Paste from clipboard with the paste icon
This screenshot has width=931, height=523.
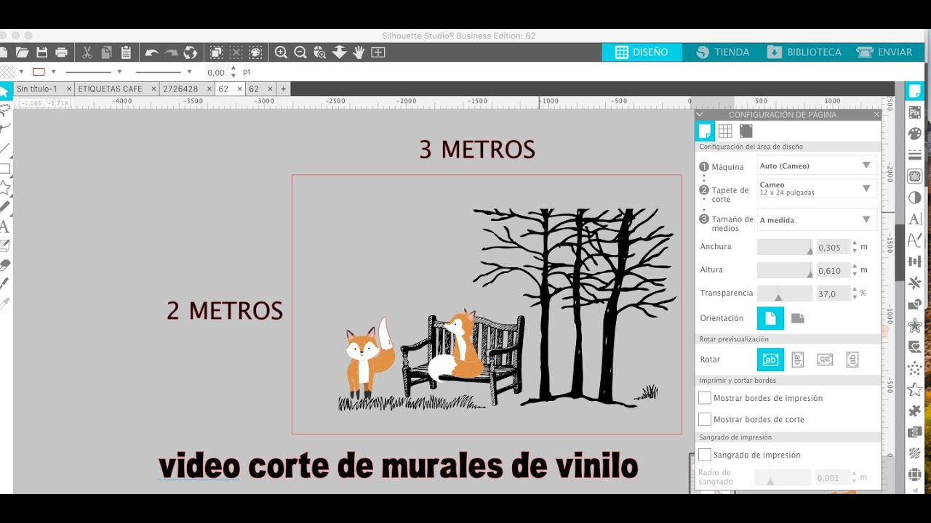click(x=127, y=52)
